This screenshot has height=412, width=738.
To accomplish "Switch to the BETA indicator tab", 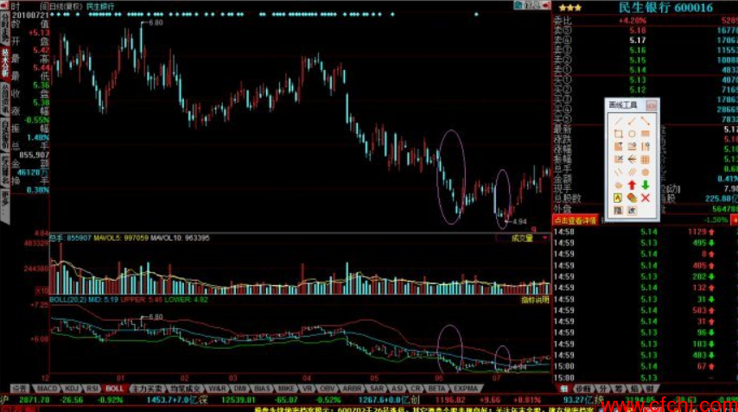I will pos(436,389).
